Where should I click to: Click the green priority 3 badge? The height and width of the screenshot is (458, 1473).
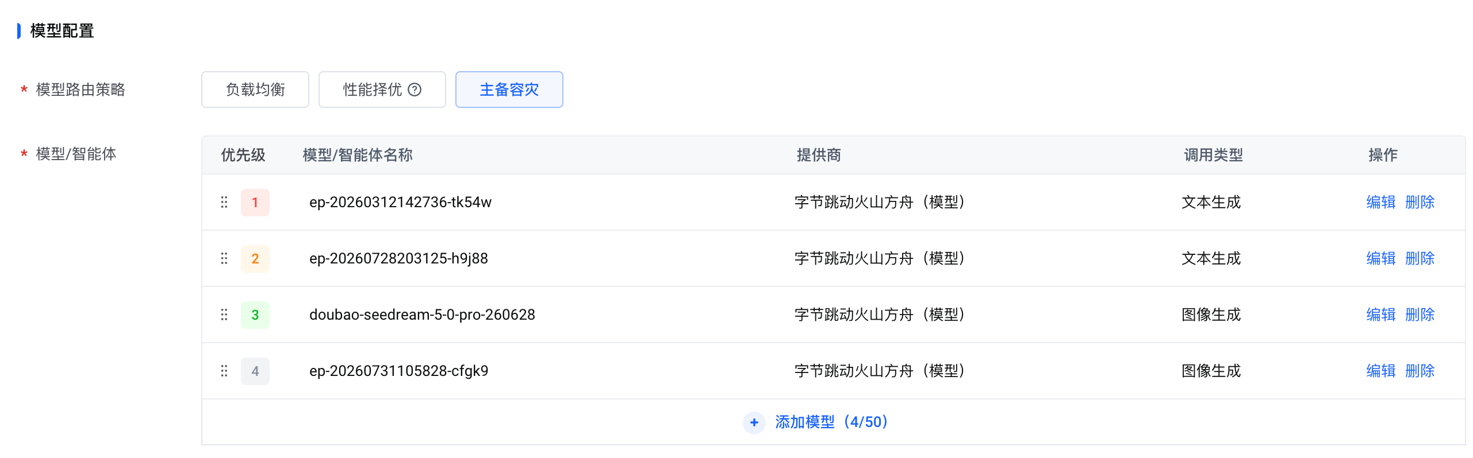click(x=255, y=315)
